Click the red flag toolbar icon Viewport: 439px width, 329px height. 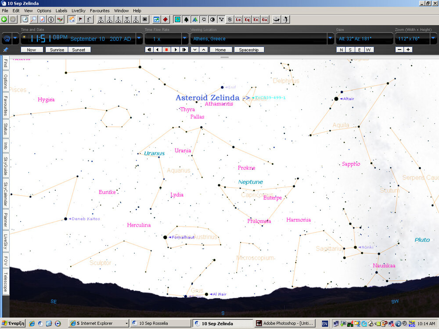80,19
